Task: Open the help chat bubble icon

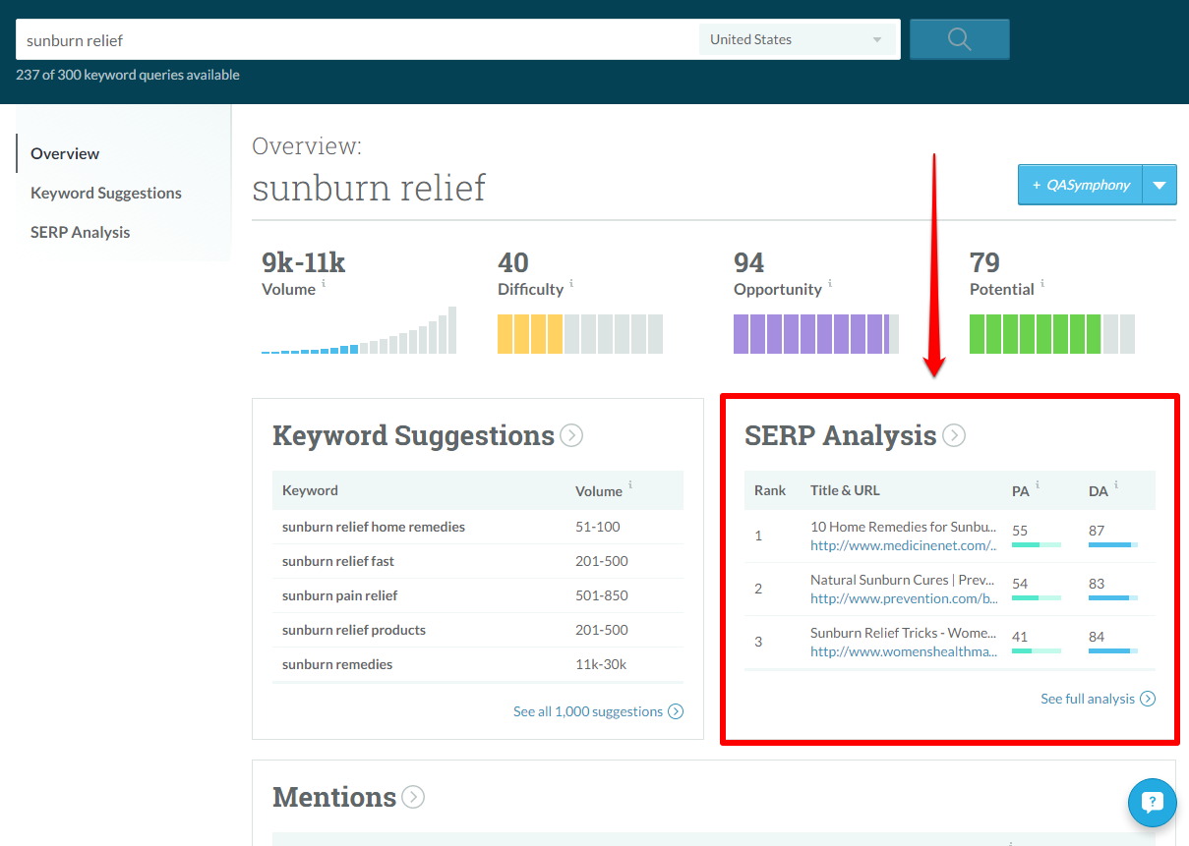Action: tap(1152, 803)
